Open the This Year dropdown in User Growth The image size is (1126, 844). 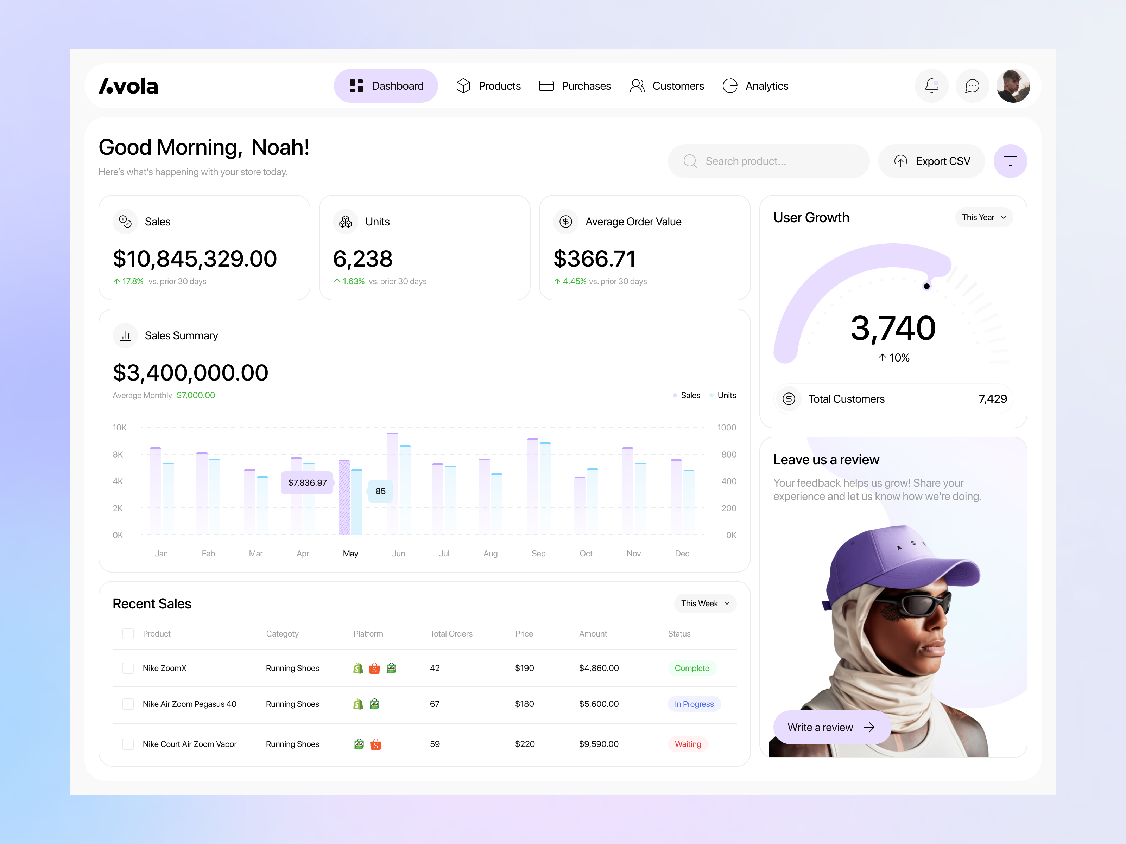983,217
